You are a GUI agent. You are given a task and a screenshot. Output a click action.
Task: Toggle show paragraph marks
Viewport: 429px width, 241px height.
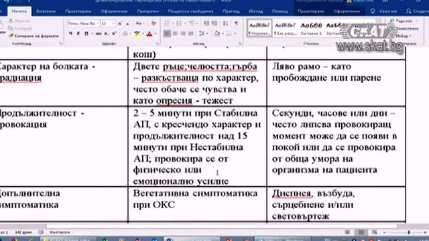(236, 23)
